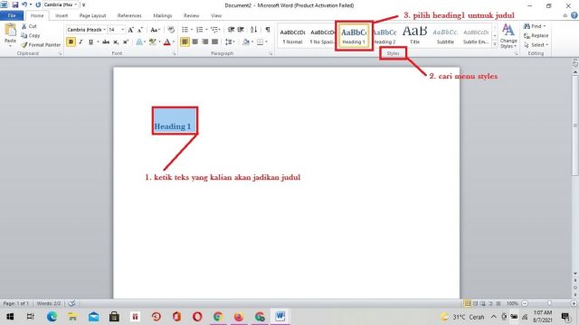Toggle Italic formatting
Image resolution: width=579 pixels, height=325 pixels.
(x=81, y=42)
